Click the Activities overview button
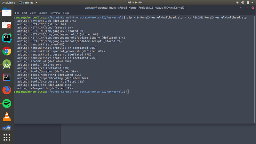 coord(9,3)
